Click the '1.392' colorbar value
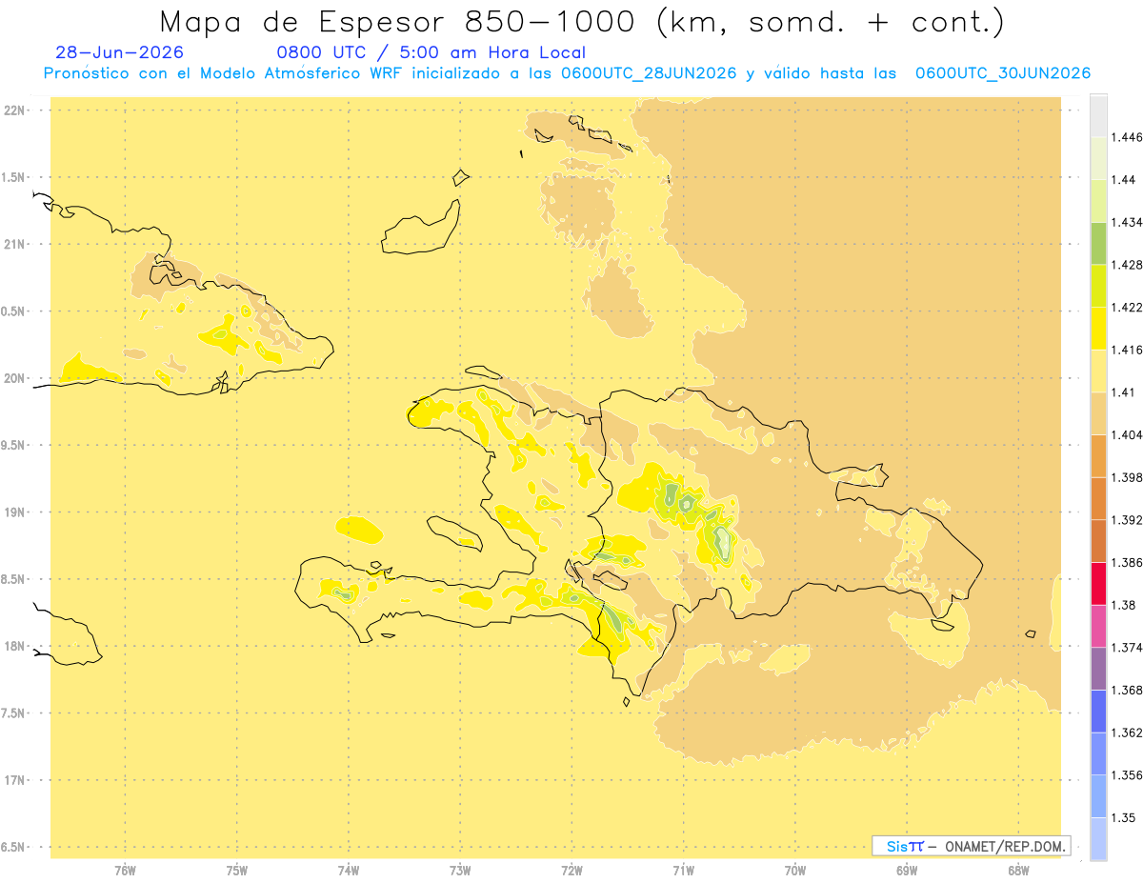 pyautogui.click(x=1126, y=520)
